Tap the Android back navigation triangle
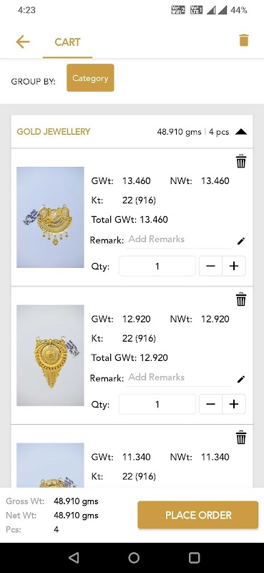Viewport: 264px width, 573px height. click(74, 558)
